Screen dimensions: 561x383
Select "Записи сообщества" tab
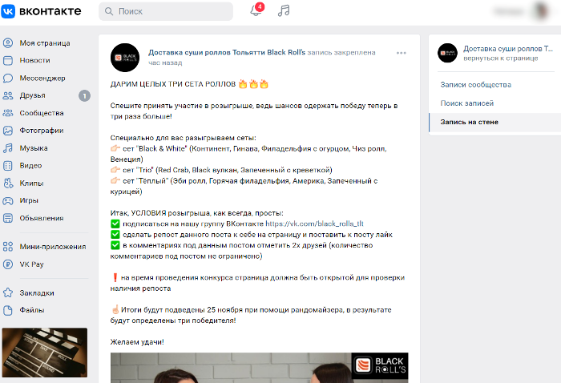tap(475, 85)
